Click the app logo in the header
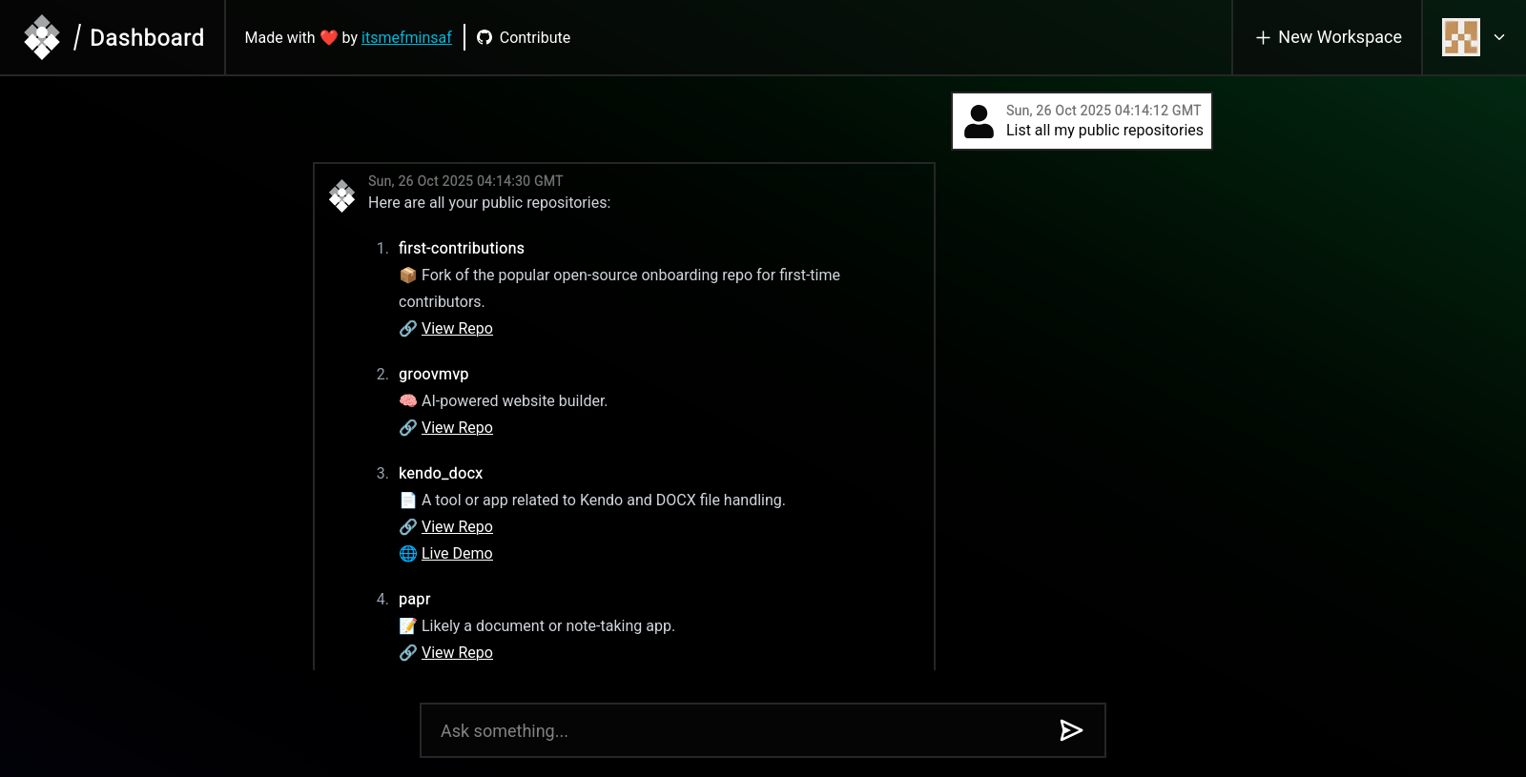Viewport: 1526px width, 777px height. 42,37
